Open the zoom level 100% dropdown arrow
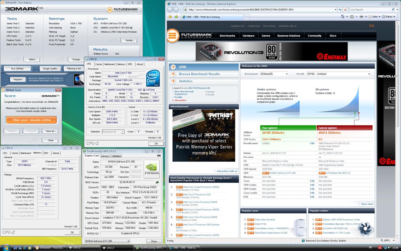 pos(394,240)
